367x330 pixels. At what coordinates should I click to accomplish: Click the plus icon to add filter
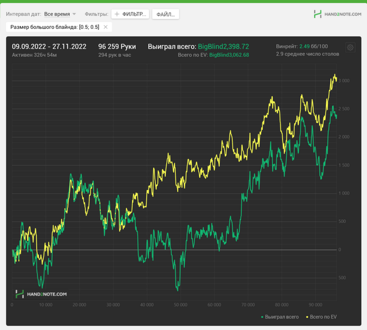[x=117, y=14]
